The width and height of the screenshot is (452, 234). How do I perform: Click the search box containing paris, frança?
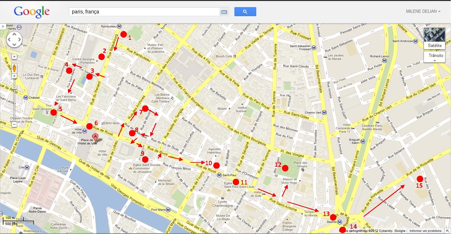tap(144, 12)
